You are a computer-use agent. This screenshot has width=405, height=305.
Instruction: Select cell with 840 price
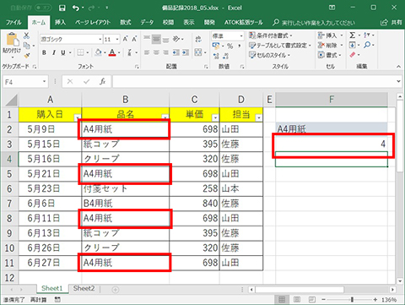pyautogui.click(x=194, y=204)
